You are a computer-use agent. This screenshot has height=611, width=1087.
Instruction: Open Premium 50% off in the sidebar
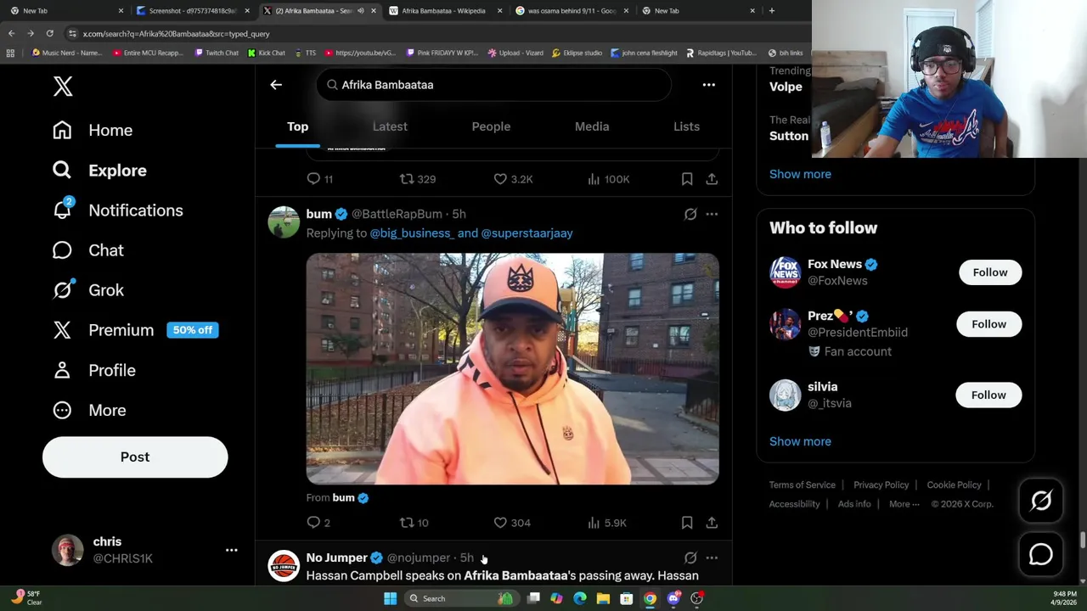point(135,330)
